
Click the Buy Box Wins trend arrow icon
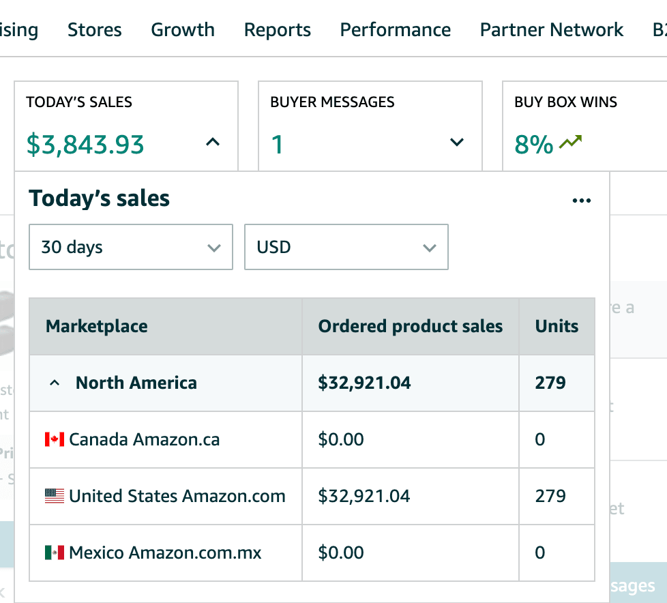570,143
